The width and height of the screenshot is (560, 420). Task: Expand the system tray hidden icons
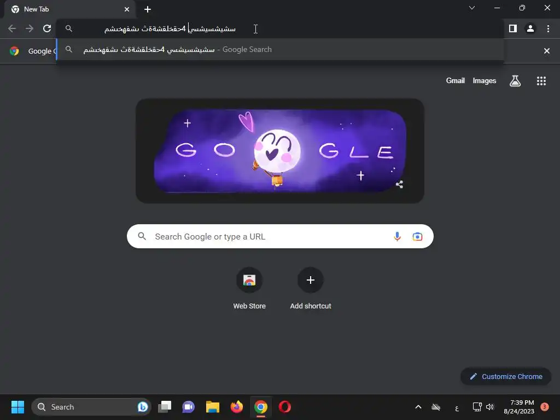click(x=418, y=407)
